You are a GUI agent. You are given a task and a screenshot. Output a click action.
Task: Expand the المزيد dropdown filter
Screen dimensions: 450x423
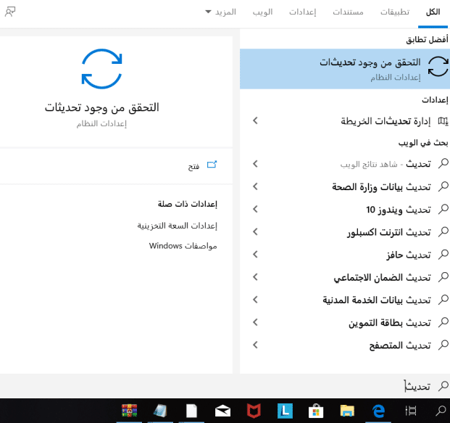tap(221, 12)
